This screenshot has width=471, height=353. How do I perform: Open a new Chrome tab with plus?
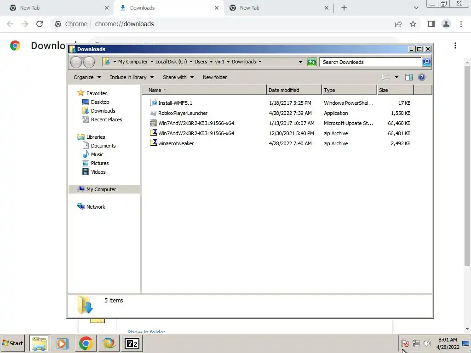[344, 8]
